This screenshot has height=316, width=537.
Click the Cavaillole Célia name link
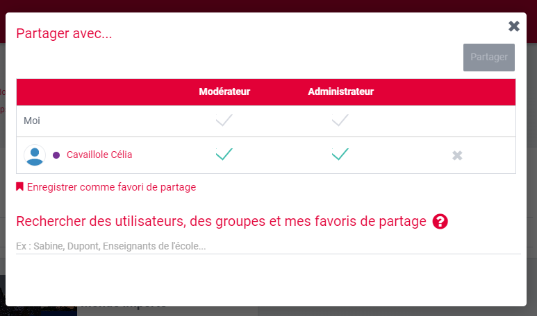(x=99, y=155)
